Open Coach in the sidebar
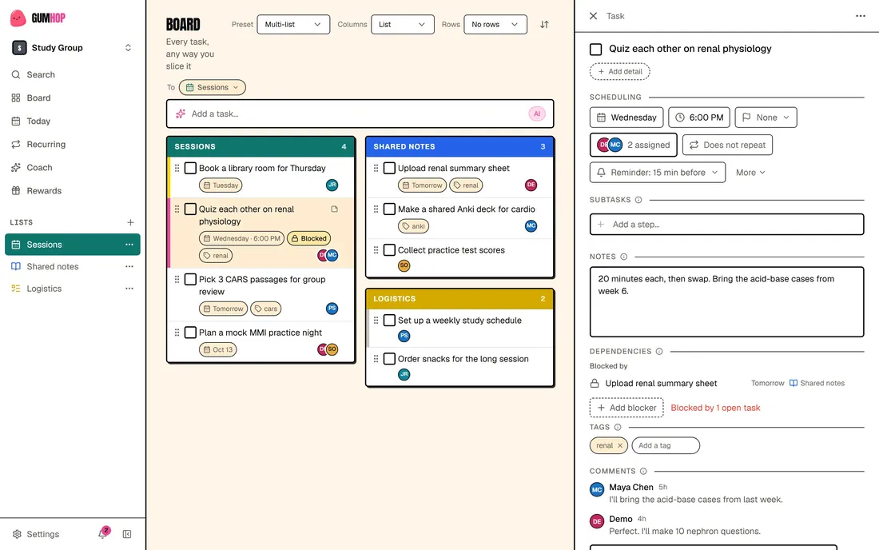 click(x=72, y=168)
